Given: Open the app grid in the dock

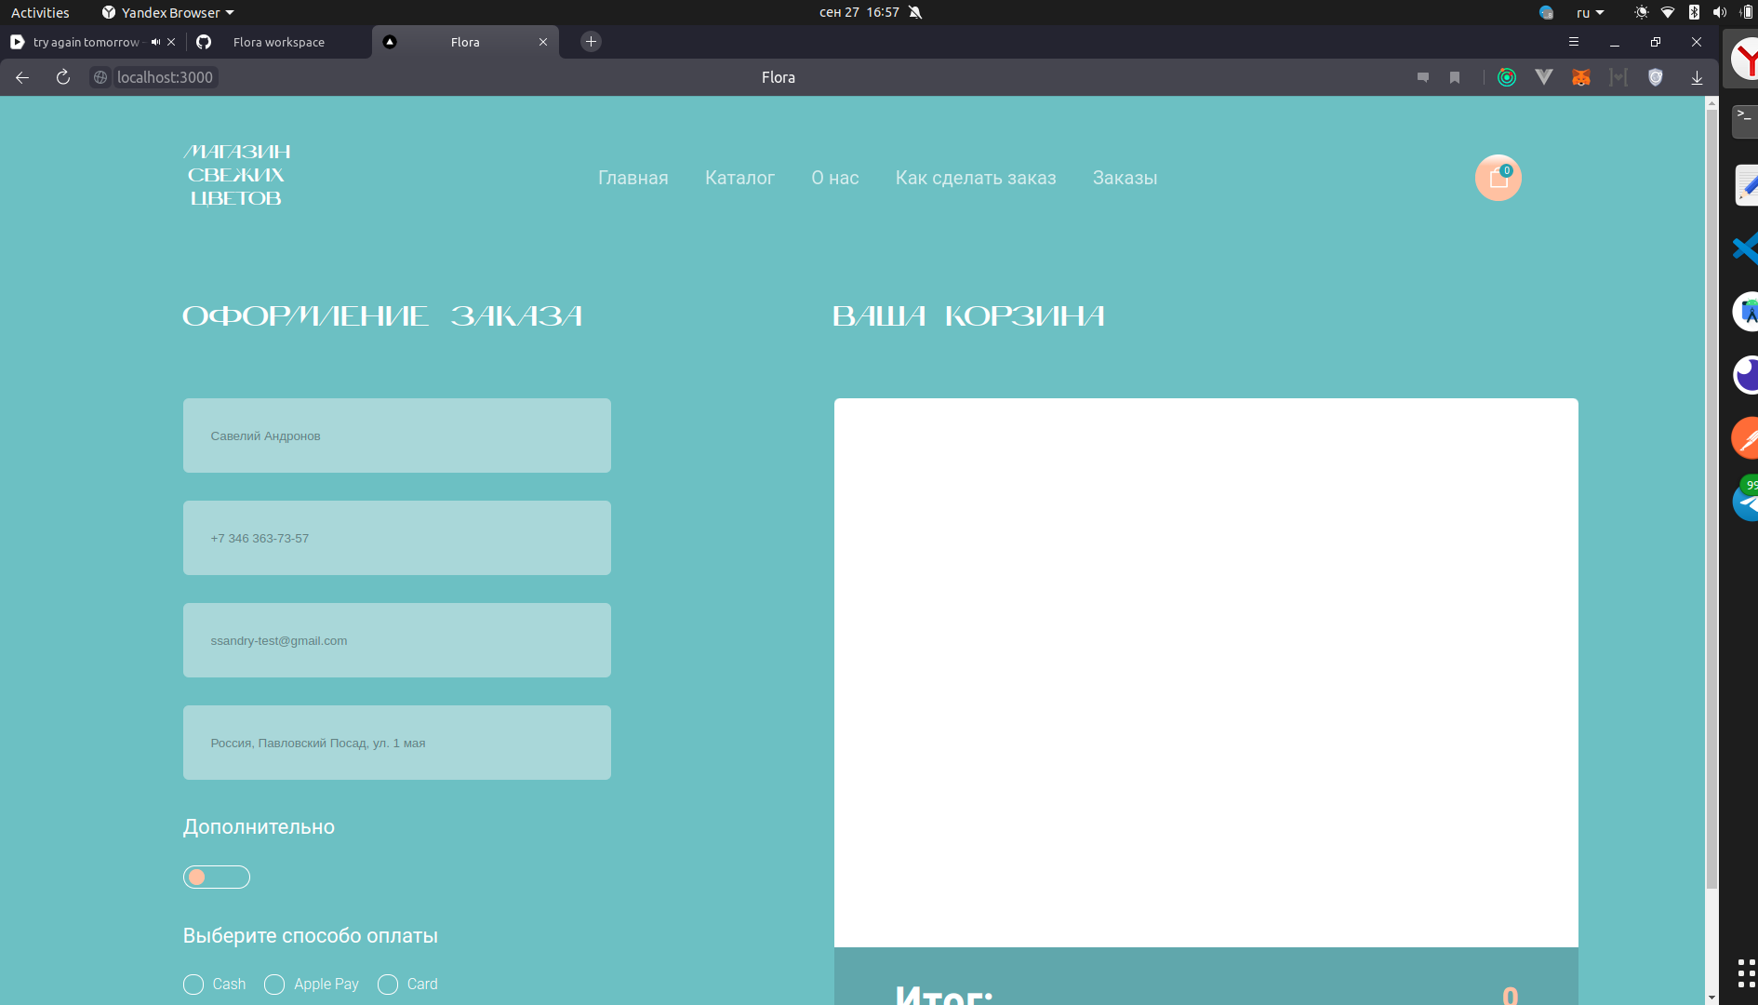Looking at the screenshot, I should [1746, 971].
